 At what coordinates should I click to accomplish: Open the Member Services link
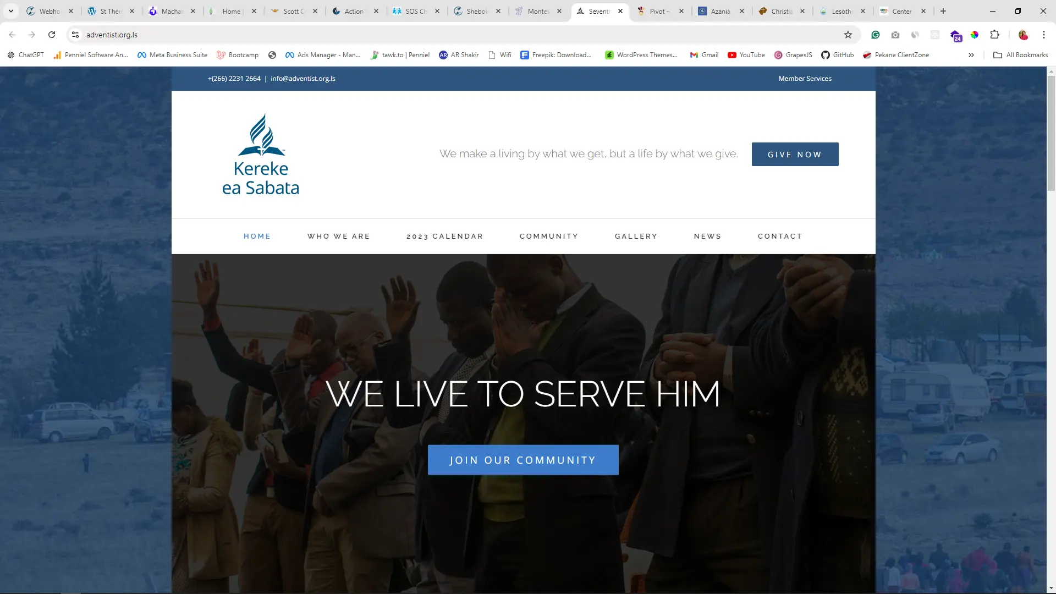coord(805,79)
